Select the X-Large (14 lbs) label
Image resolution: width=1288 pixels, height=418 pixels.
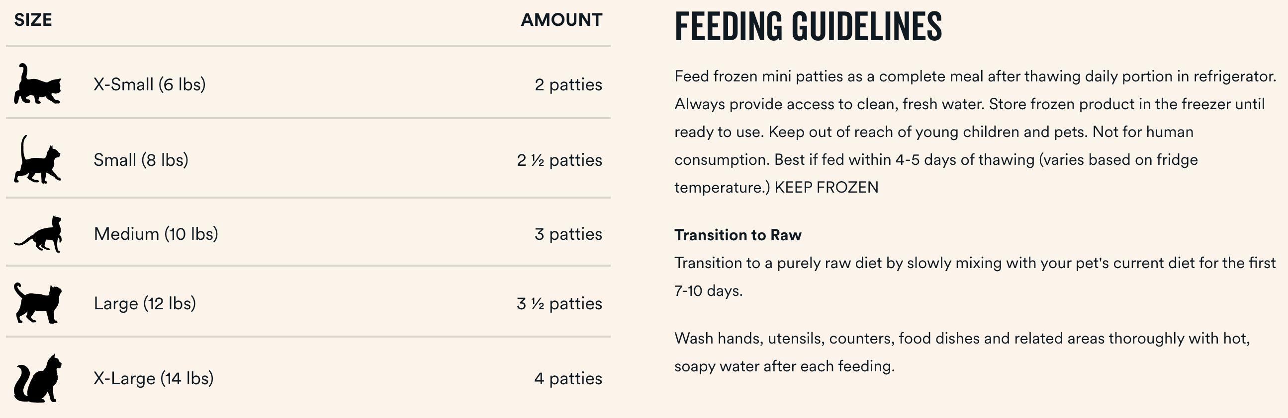click(154, 378)
